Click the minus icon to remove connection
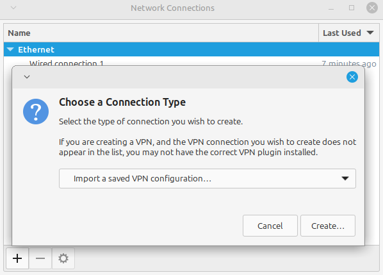 pos(40,258)
